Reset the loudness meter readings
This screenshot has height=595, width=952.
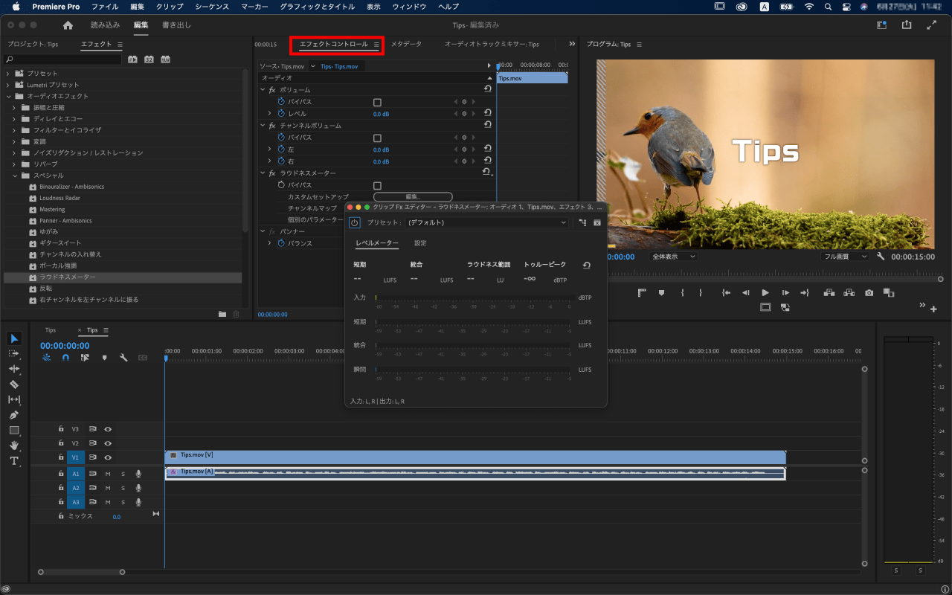coord(586,265)
